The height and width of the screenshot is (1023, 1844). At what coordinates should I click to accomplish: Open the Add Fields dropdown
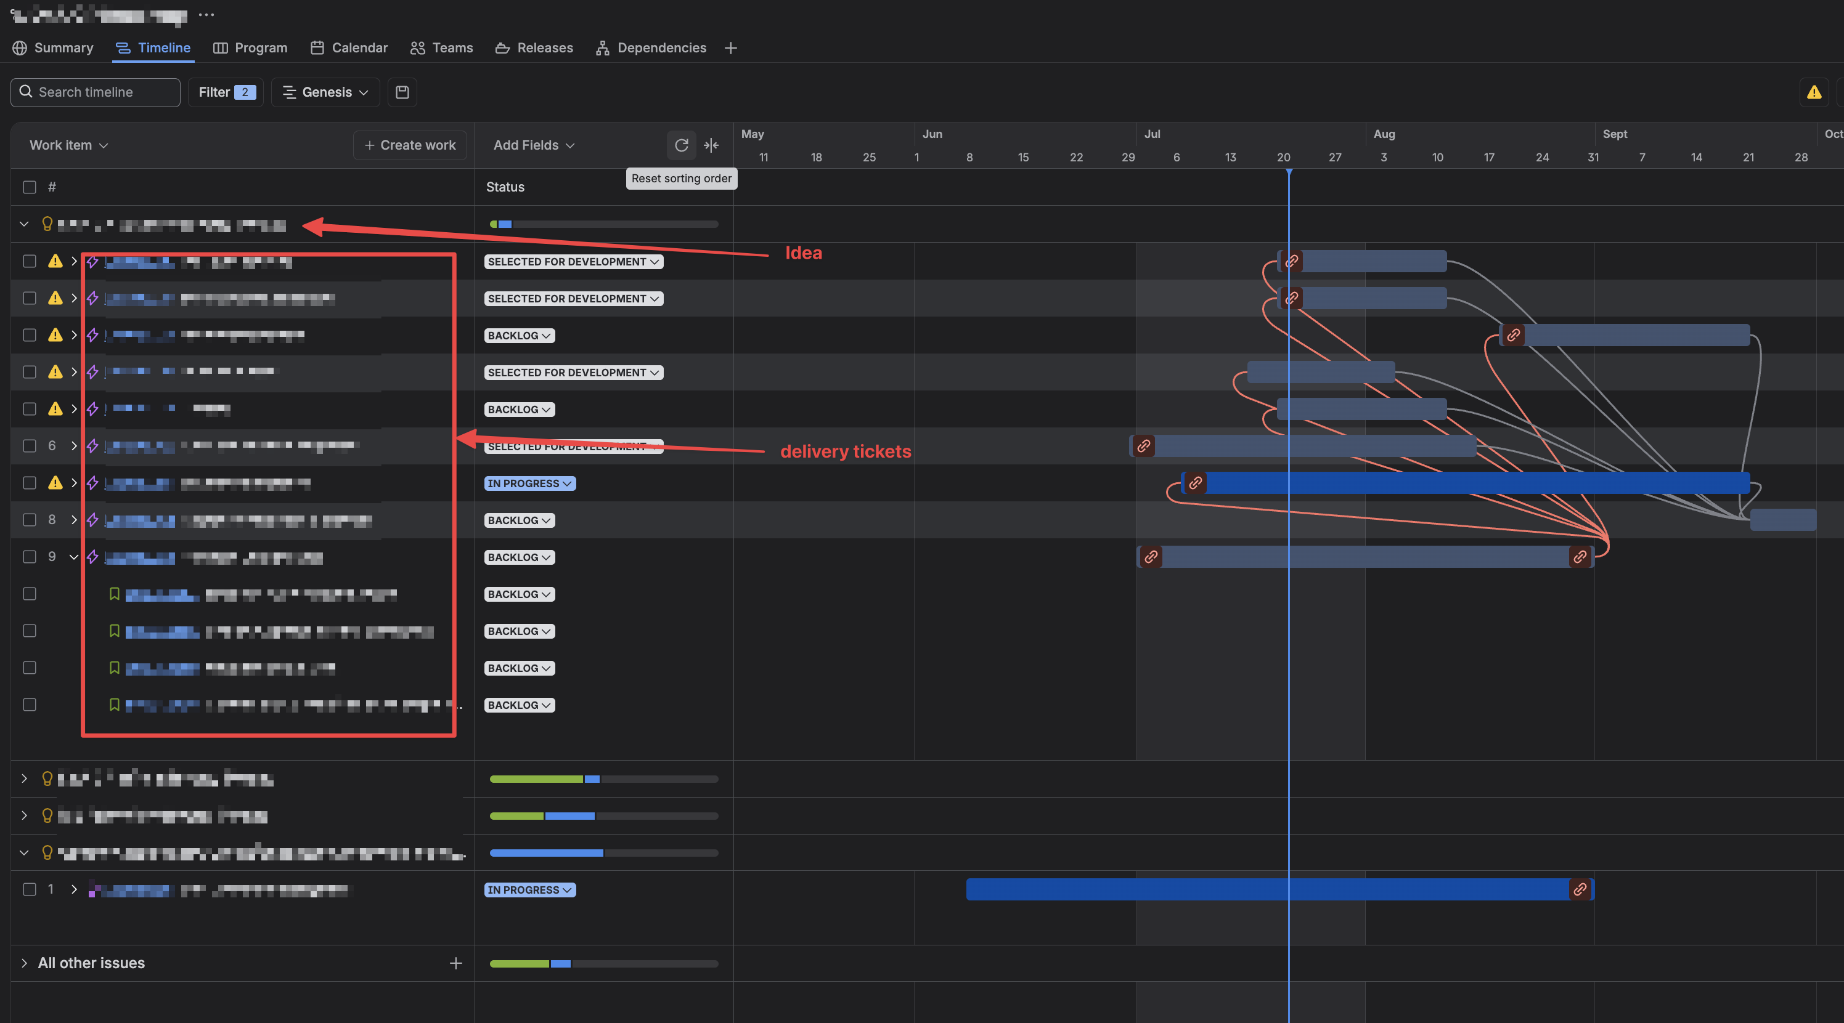click(x=534, y=145)
